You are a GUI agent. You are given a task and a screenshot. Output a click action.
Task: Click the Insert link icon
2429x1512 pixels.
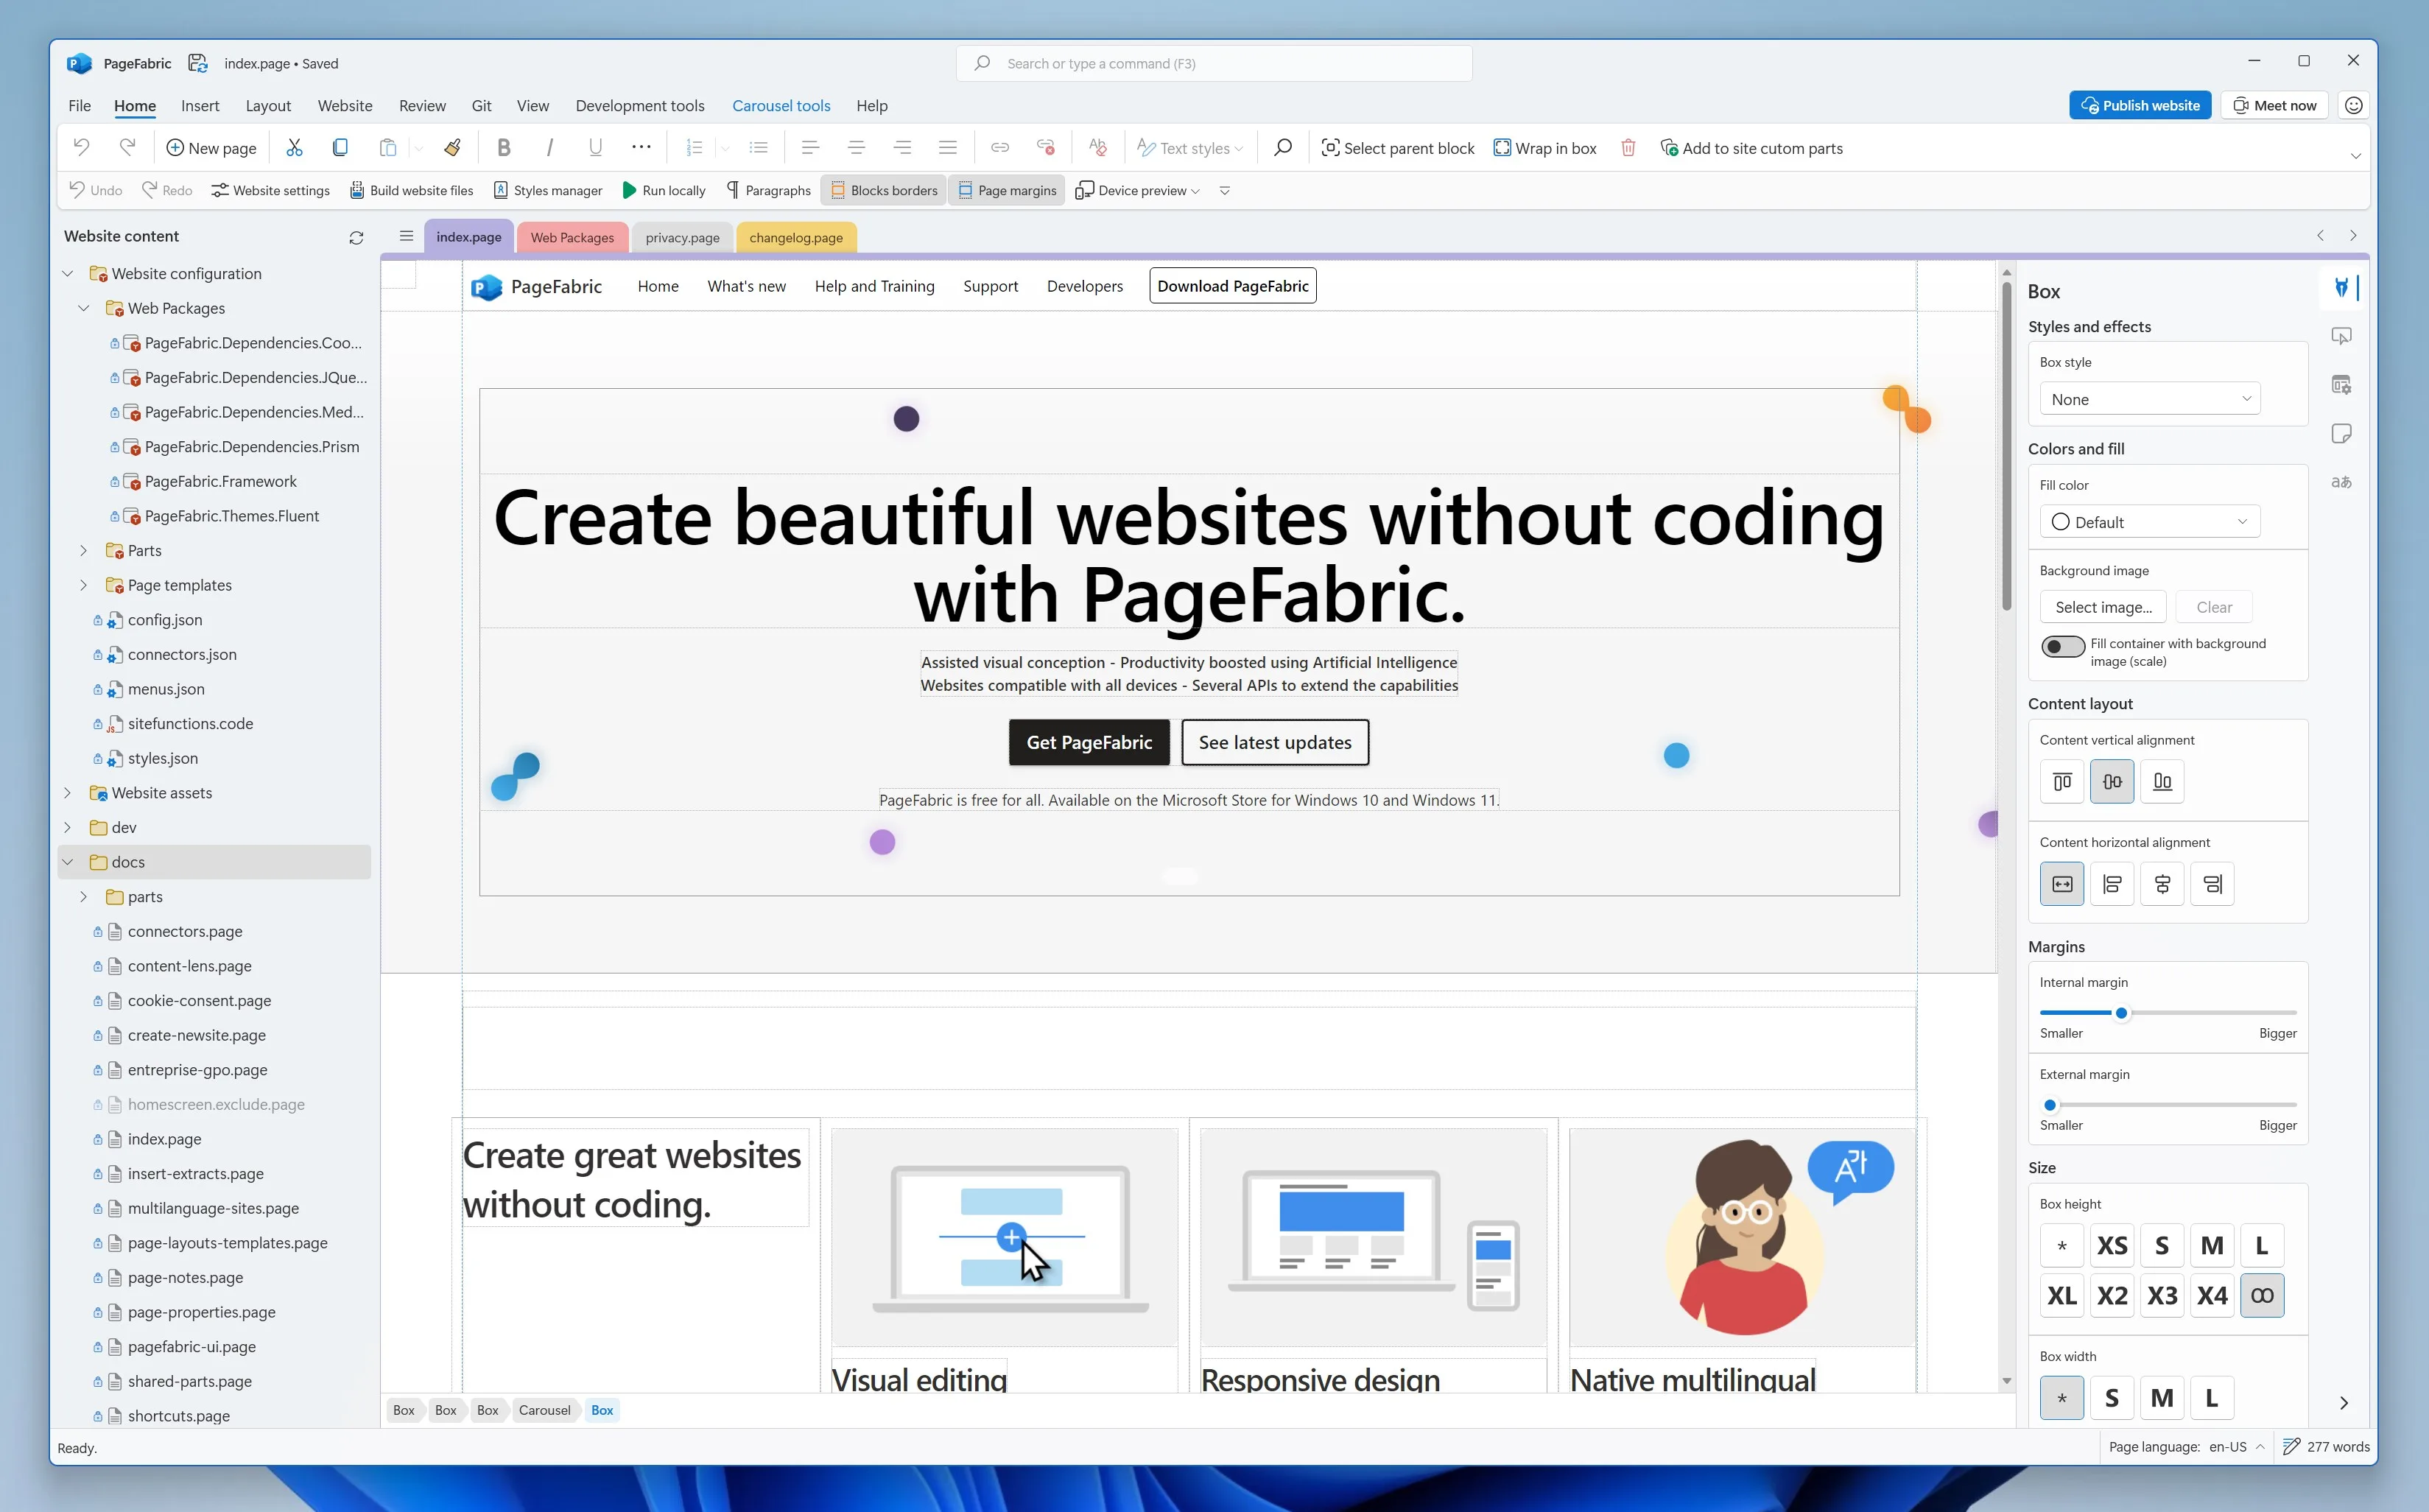pyautogui.click(x=999, y=147)
